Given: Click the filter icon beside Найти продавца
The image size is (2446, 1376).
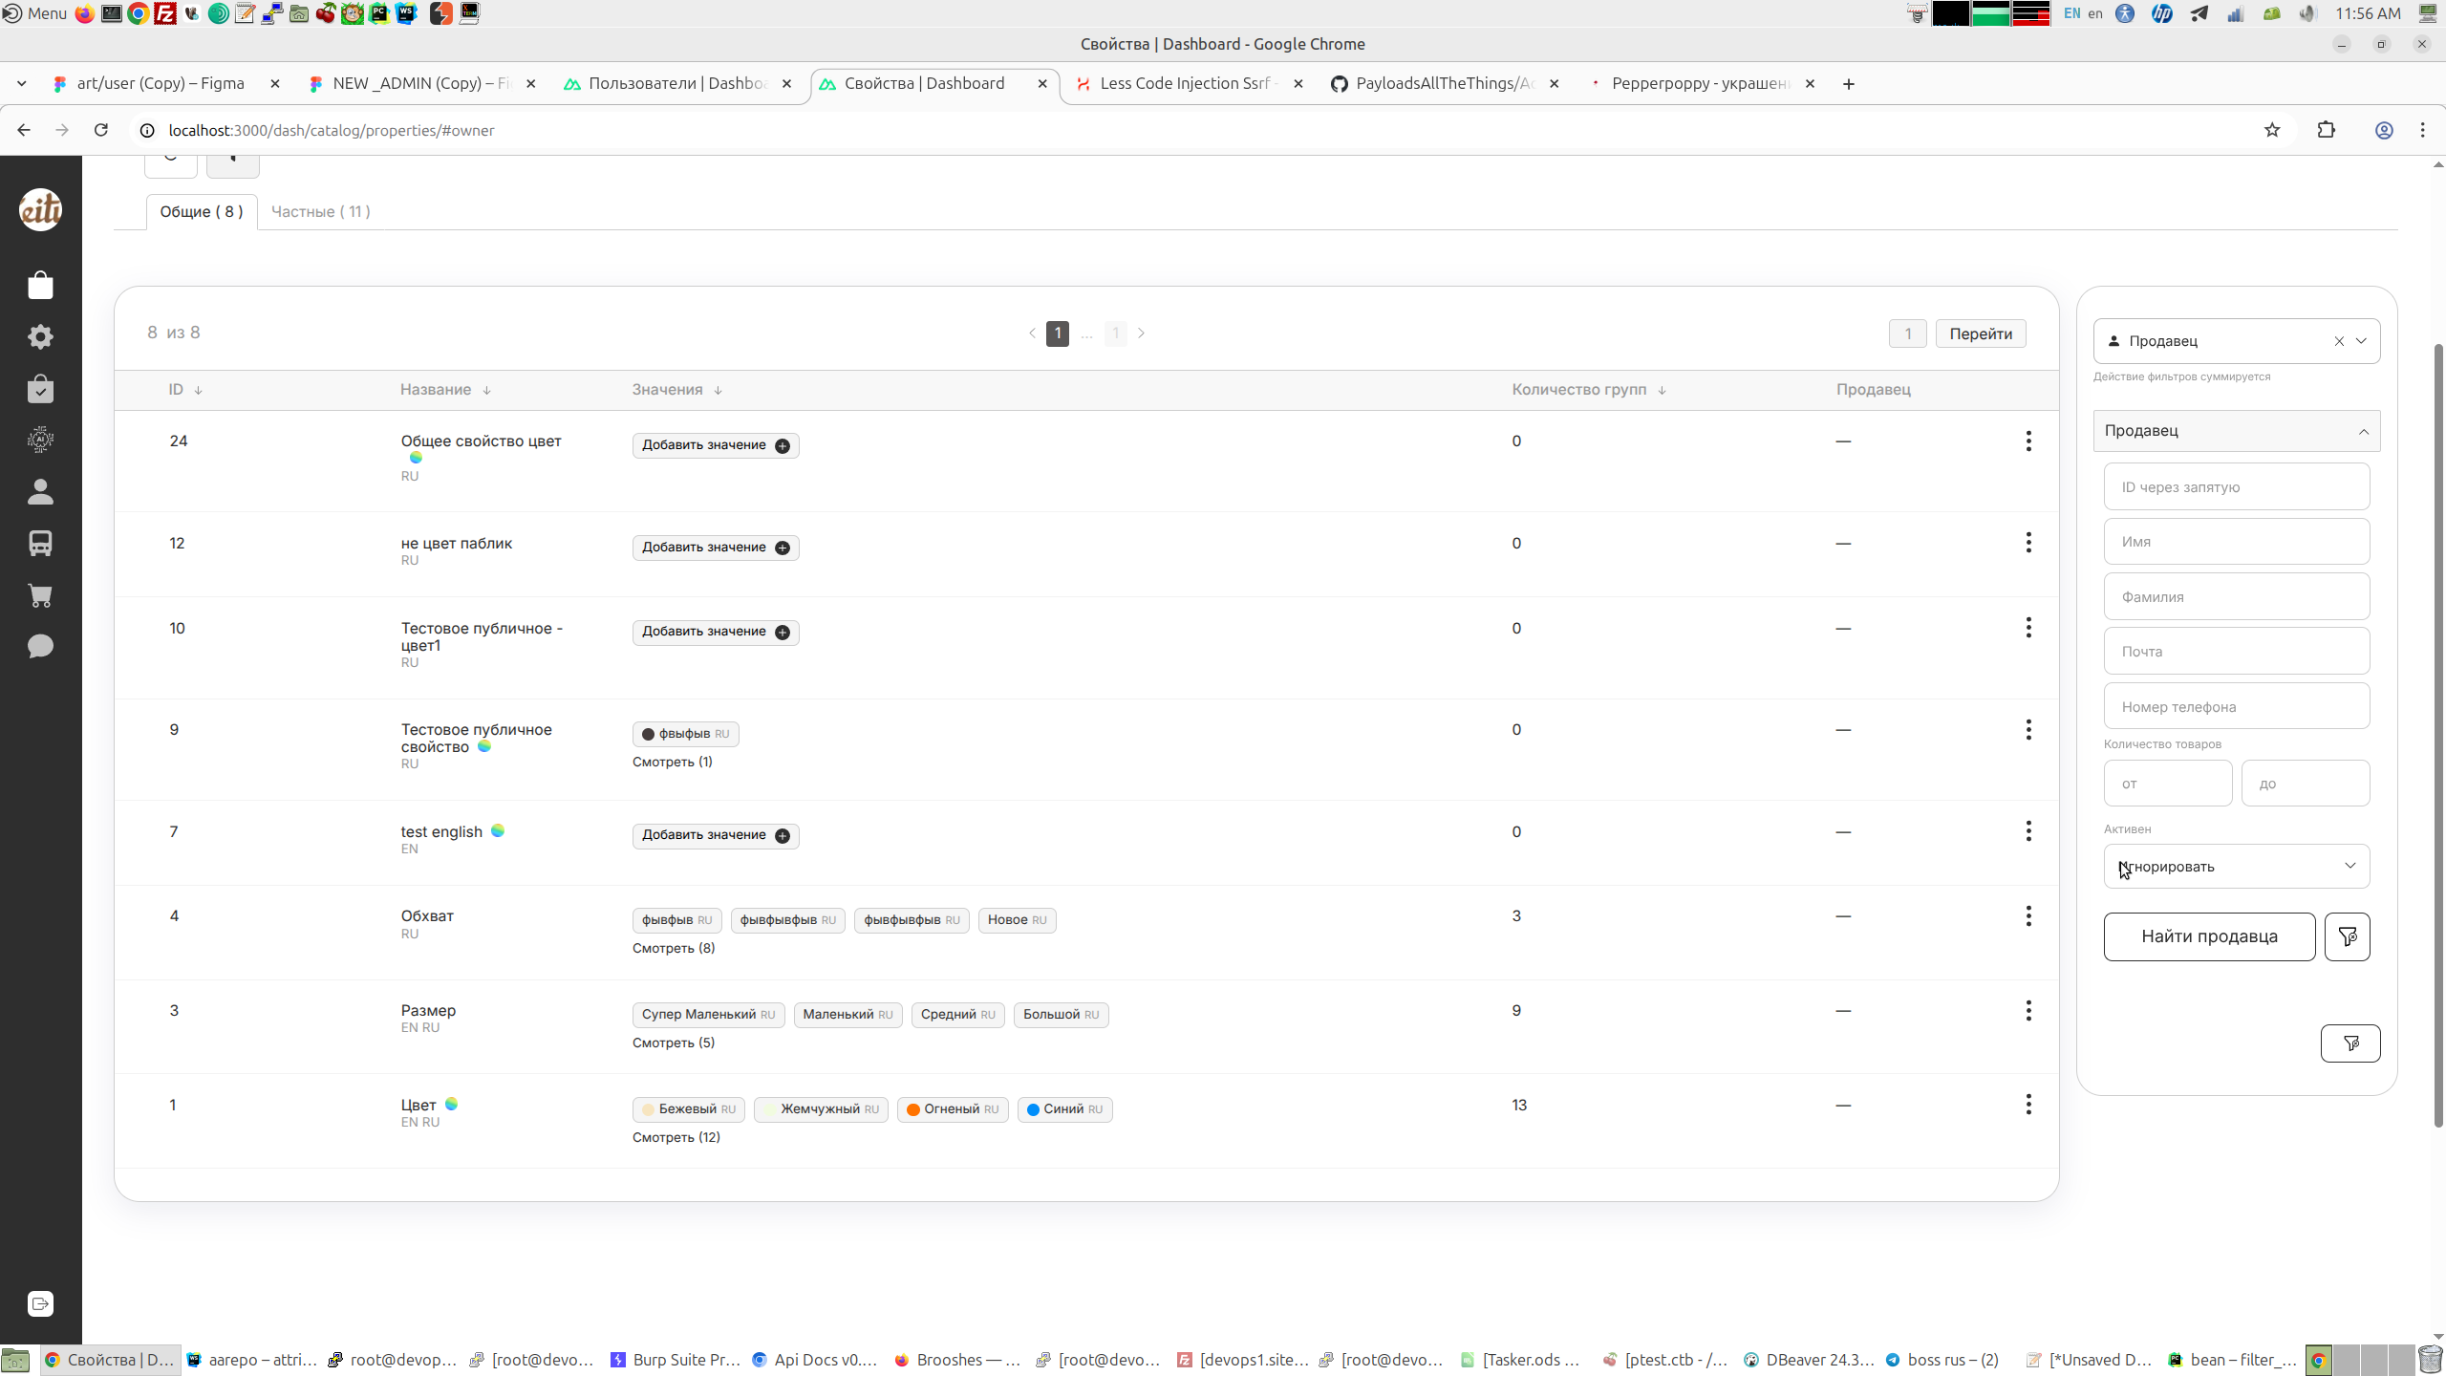Looking at the screenshot, I should (x=2347, y=936).
